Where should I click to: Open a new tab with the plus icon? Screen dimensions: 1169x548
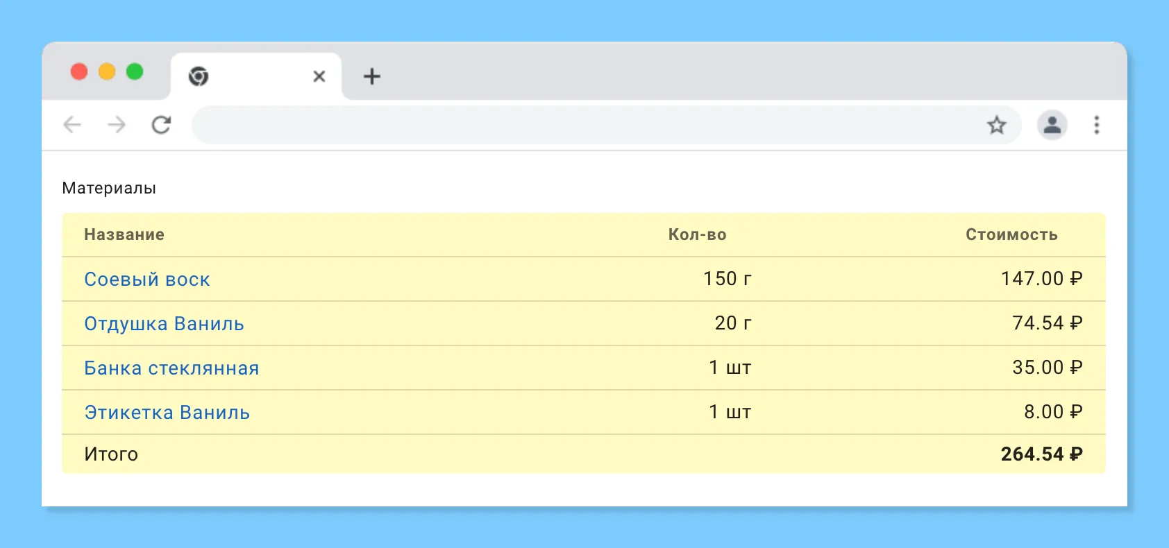tap(372, 76)
